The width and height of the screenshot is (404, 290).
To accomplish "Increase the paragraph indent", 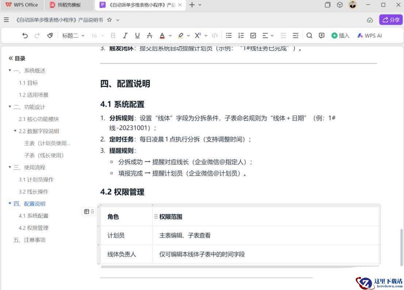I will pos(296,35).
